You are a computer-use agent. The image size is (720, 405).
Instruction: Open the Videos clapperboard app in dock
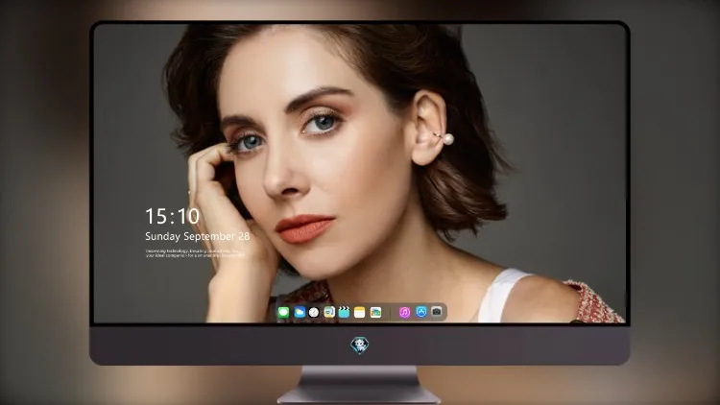click(344, 312)
